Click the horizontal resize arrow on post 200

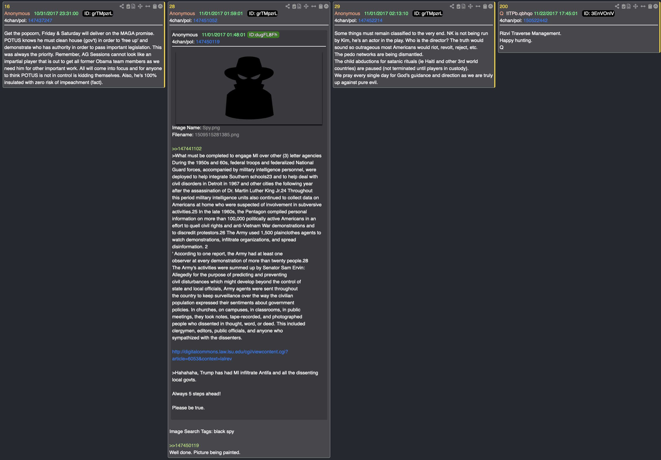click(x=643, y=6)
